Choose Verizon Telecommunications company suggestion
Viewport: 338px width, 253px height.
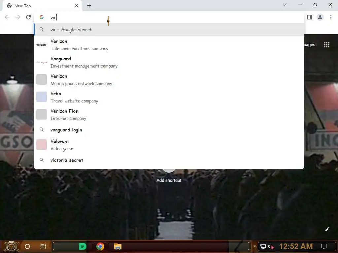(169, 45)
